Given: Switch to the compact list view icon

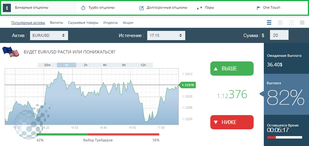Looking at the screenshot, I should 280,22.
